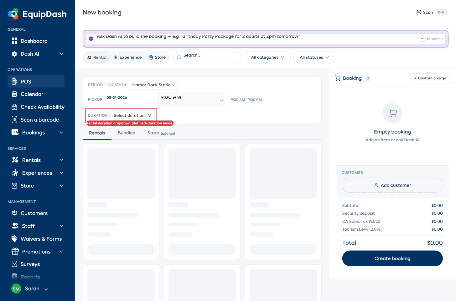Expand the Experiences submenu chevron

(x=61, y=173)
